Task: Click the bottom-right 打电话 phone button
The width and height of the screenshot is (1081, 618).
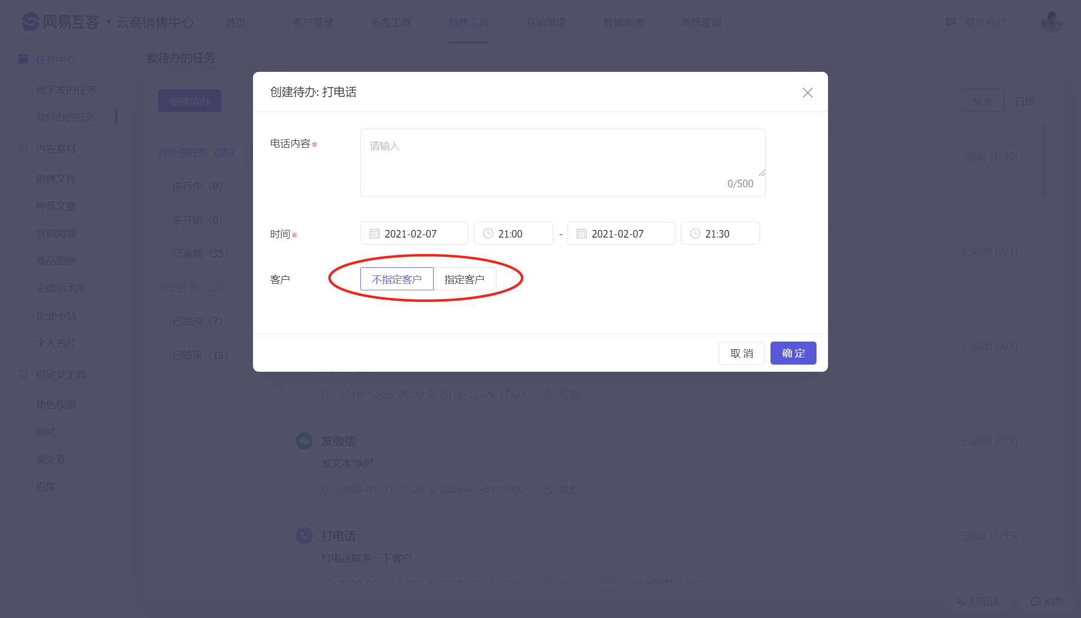Action: click(977, 601)
